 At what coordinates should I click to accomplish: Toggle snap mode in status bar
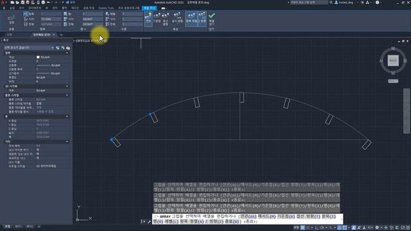tap(308, 228)
